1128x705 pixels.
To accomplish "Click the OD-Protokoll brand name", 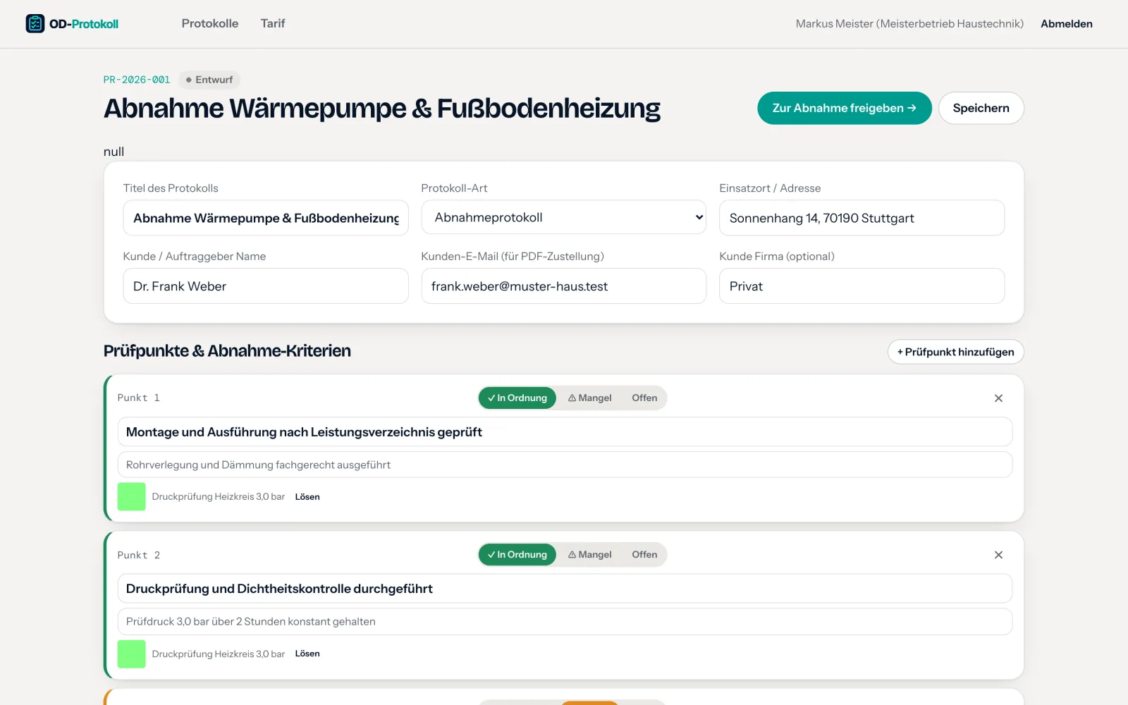I will (x=84, y=24).
